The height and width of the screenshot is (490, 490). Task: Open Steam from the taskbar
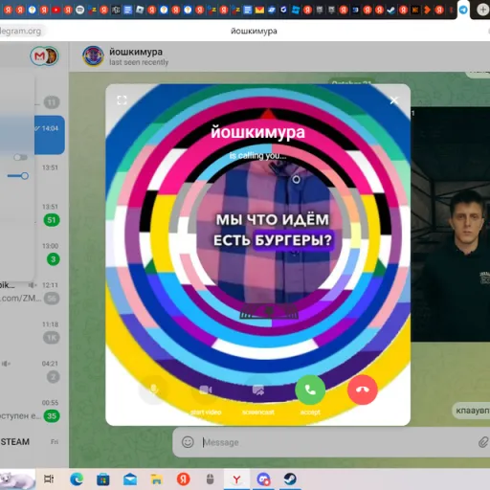290,479
